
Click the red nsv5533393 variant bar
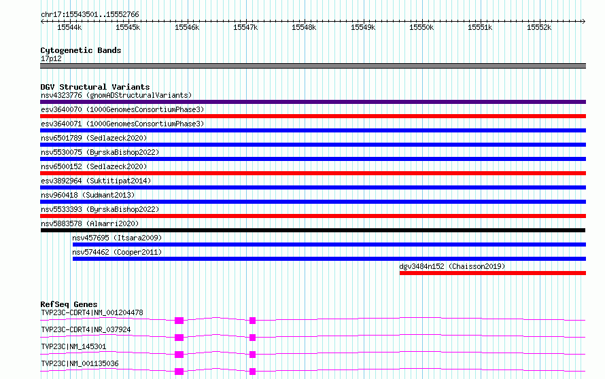point(313,216)
